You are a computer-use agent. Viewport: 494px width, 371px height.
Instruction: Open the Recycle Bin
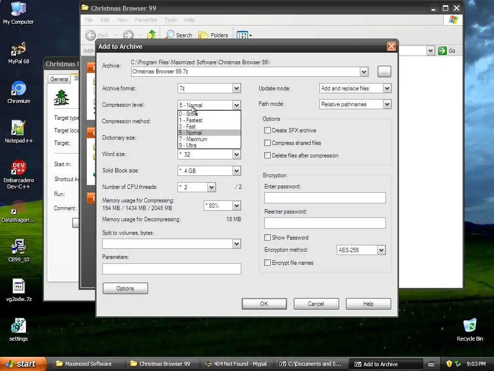click(x=470, y=329)
